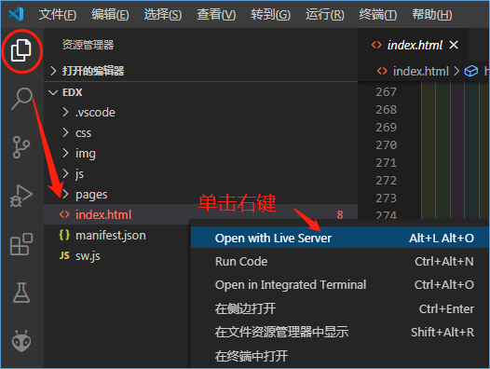This screenshot has width=490, height=369.
Task: Click line number 267 in the gutter
Action: pos(387,92)
